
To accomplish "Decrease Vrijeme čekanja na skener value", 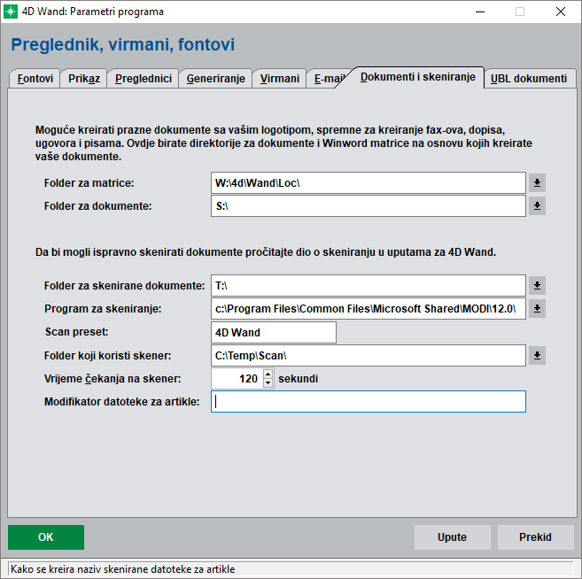I will point(268,384).
